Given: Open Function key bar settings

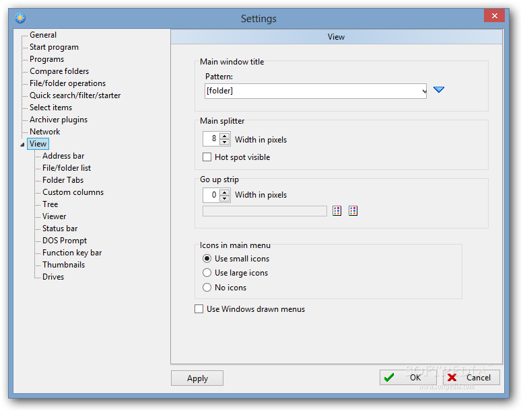Looking at the screenshot, I should click(72, 253).
